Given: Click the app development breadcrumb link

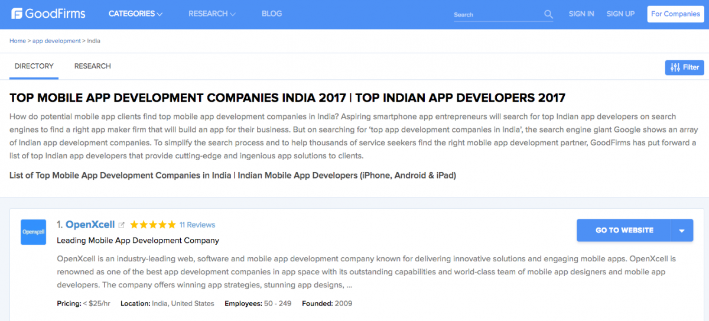Looking at the screenshot, I should point(56,41).
